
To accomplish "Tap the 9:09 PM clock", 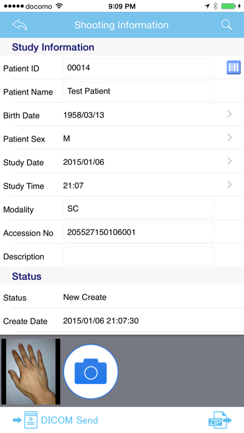I will pos(122,6).
